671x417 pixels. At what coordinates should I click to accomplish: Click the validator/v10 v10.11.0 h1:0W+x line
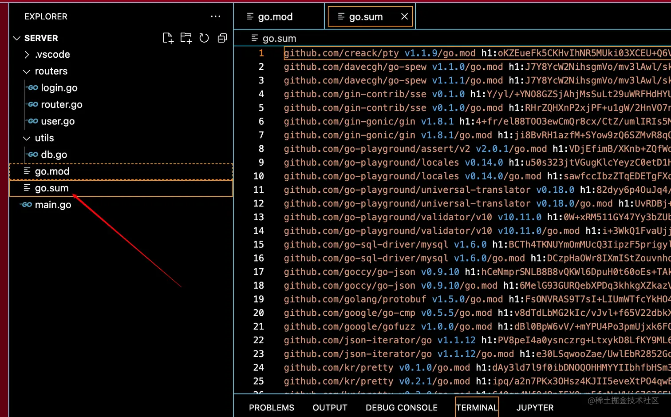coord(477,217)
